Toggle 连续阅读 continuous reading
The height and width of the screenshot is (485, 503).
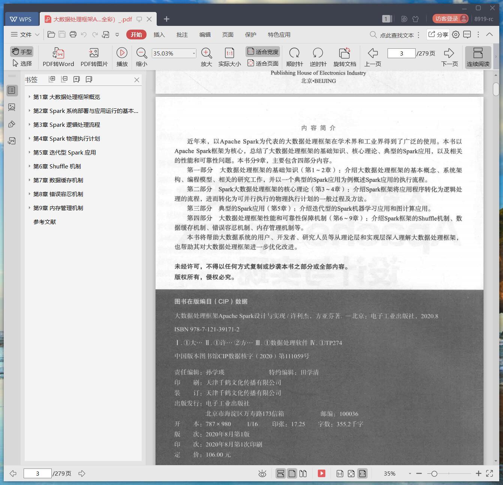pyautogui.click(x=478, y=57)
